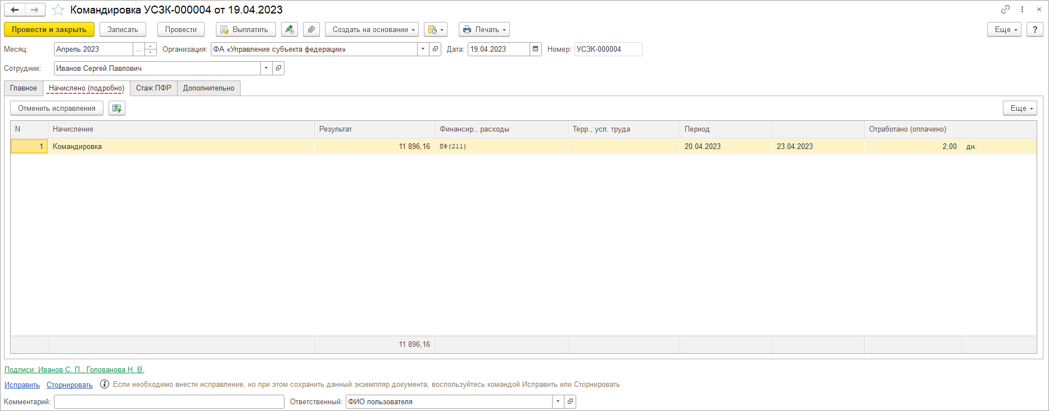1049x411 pixels.
Task: Select result cell 11 896,16 in row
Action: click(374, 146)
